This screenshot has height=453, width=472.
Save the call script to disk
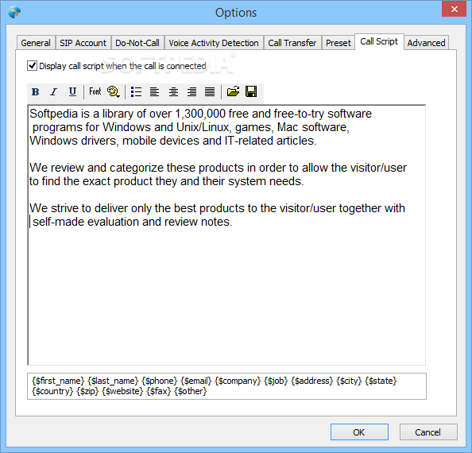(251, 91)
